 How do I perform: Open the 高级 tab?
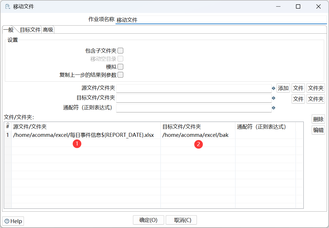pyautogui.click(x=48, y=30)
